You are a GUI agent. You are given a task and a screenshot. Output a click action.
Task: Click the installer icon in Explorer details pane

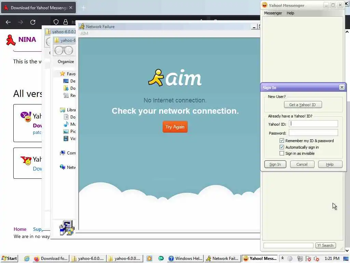click(x=67, y=228)
